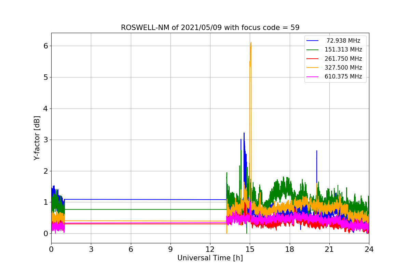Select the 151.313 MHz legend label
The image size is (410, 273).
(343, 49)
